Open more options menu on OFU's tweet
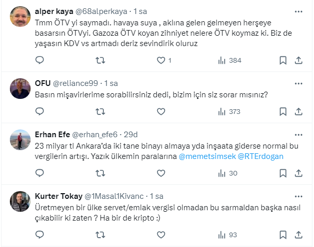Screen dimensions: 314x247 click(x=299, y=82)
